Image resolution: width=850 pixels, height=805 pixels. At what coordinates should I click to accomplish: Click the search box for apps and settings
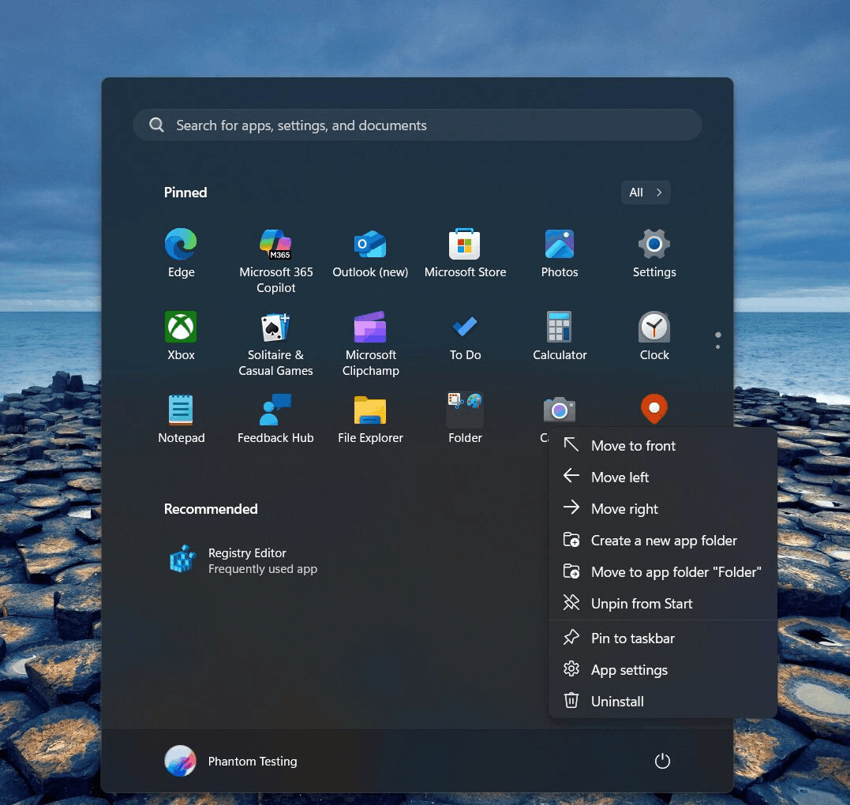click(417, 125)
